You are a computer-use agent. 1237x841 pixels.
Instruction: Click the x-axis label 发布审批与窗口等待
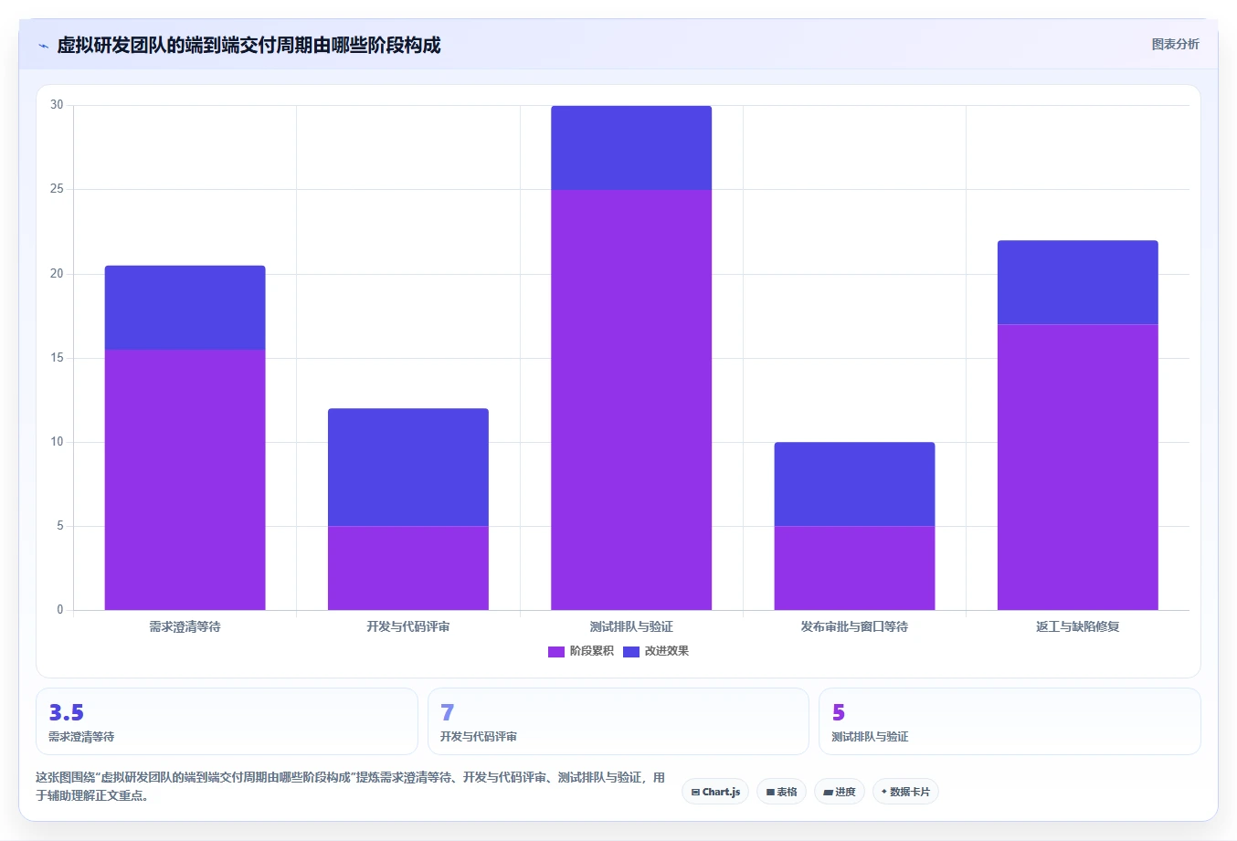[854, 626]
